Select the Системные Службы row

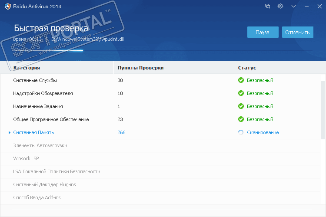(160, 80)
